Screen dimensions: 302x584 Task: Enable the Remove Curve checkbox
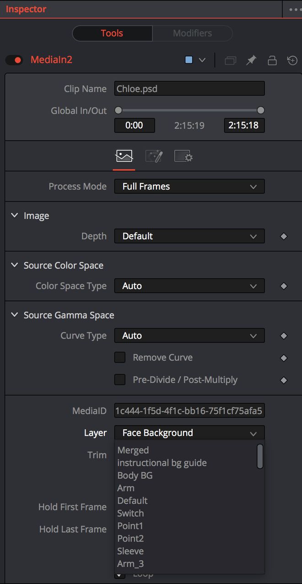coord(119,357)
